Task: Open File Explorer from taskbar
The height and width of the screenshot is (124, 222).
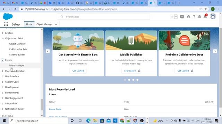Action: pyautogui.click(x=95, y=121)
